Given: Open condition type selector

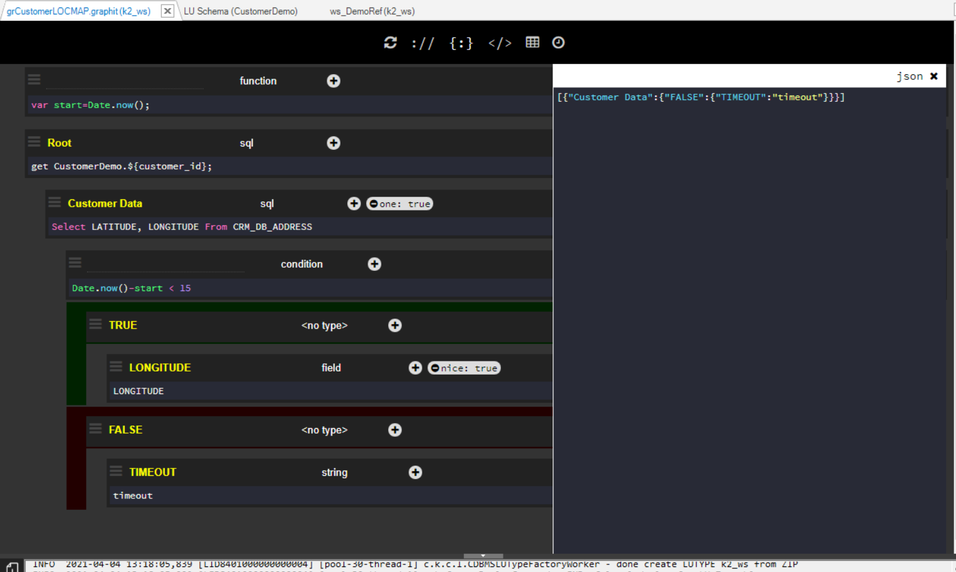Looking at the screenshot, I should (x=301, y=264).
